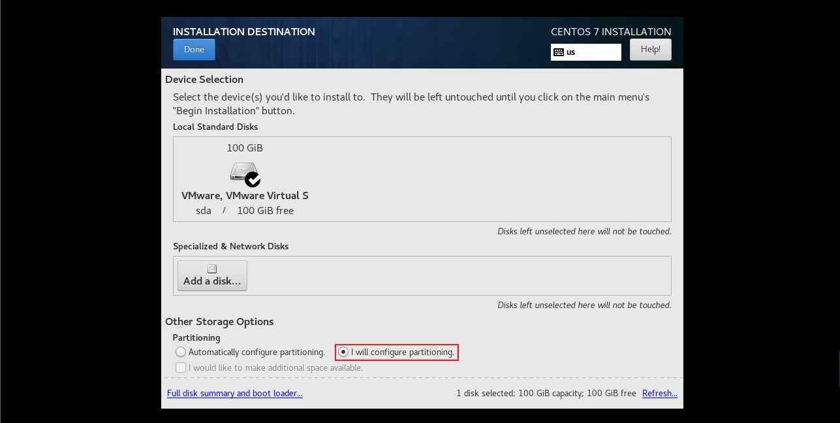Screen dimensions: 840x423
Task: Click the Partitioning label
Action: point(196,337)
